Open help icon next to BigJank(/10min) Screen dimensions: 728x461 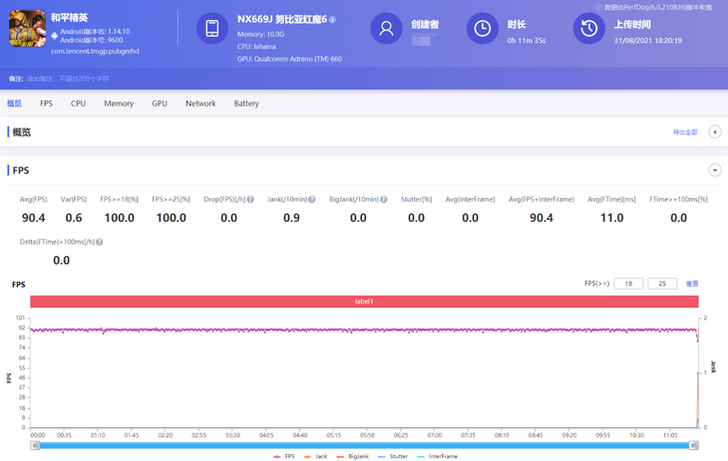pyautogui.click(x=384, y=199)
